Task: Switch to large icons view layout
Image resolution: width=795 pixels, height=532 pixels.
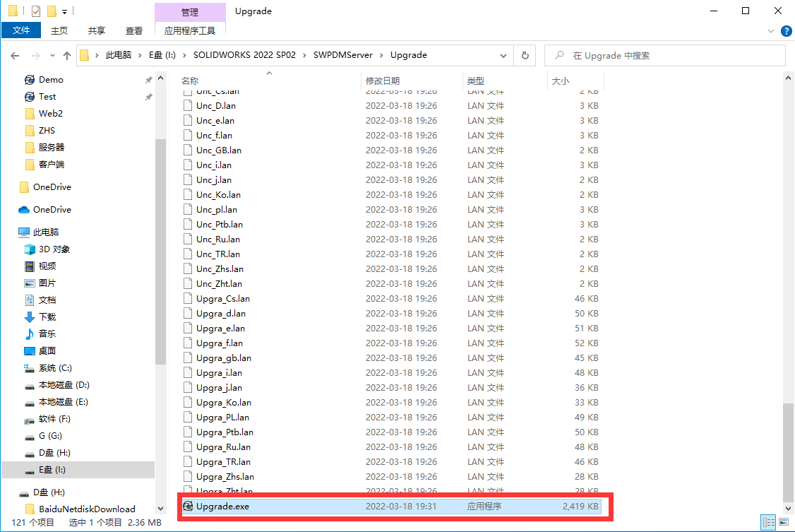Action: point(784,522)
